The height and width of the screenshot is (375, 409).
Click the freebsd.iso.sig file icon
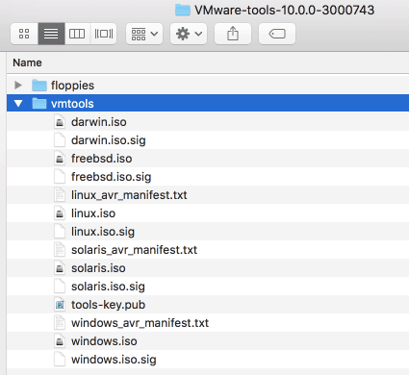(60, 177)
